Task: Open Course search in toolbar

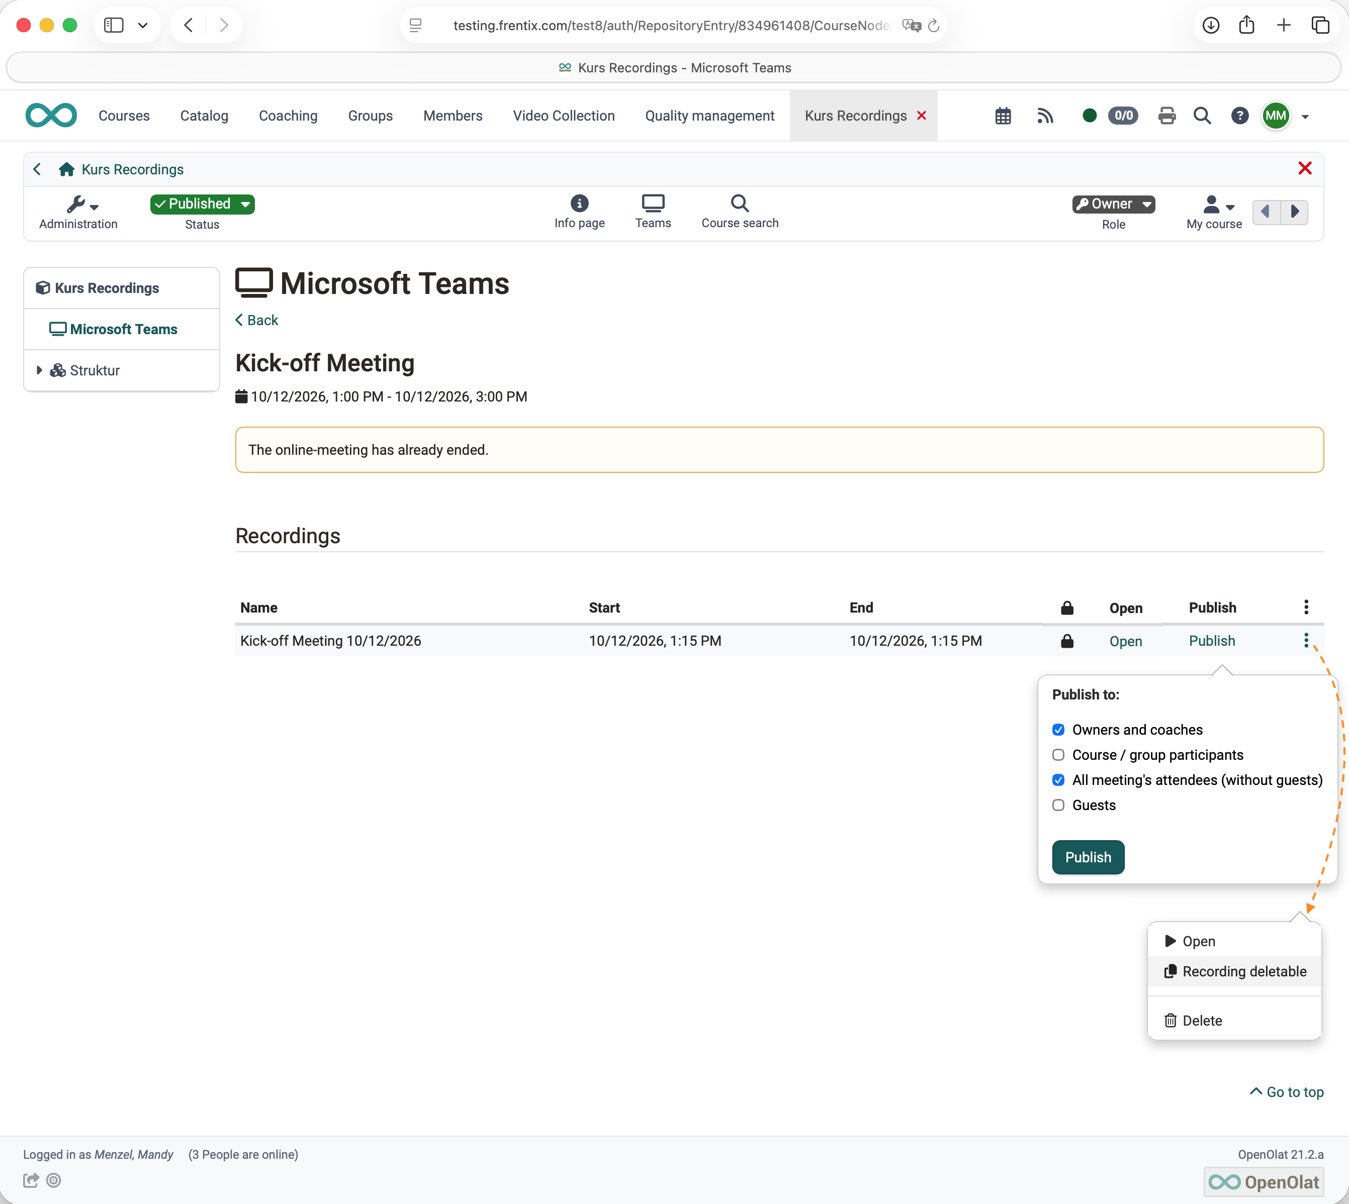Action: [x=740, y=212]
